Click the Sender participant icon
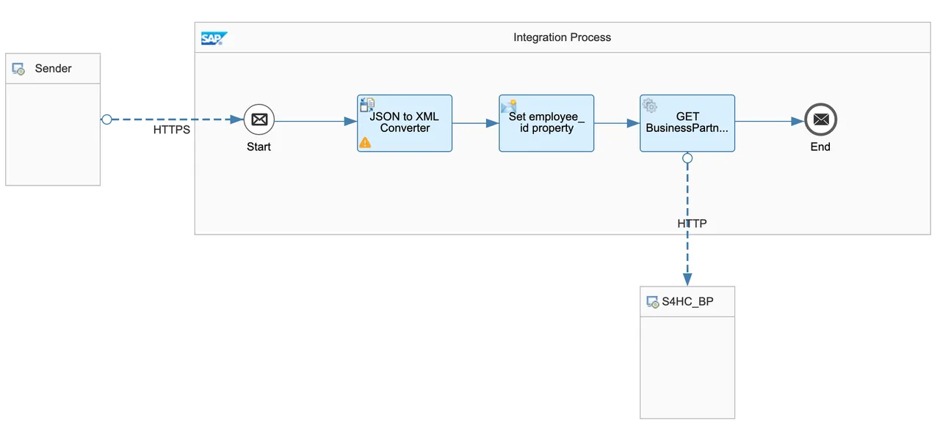 click(x=19, y=69)
